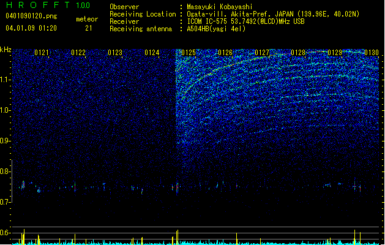The width and height of the screenshot is (385, 245).
Task: Click the 'meteor' label
Action: point(87,19)
